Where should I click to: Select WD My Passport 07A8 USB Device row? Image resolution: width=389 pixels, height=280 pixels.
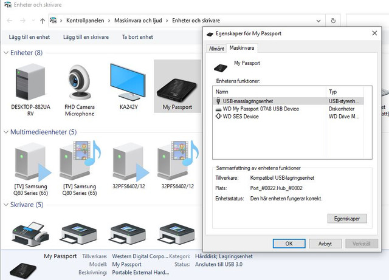pos(288,109)
